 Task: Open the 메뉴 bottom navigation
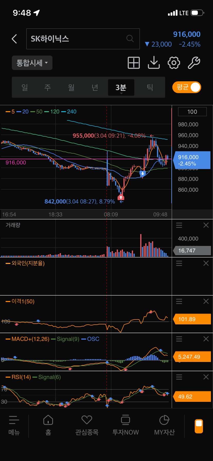click(x=14, y=425)
